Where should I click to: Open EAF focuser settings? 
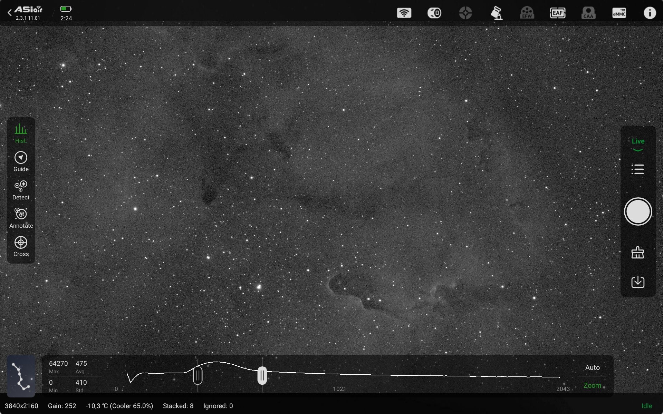pyautogui.click(x=557, y=13)
